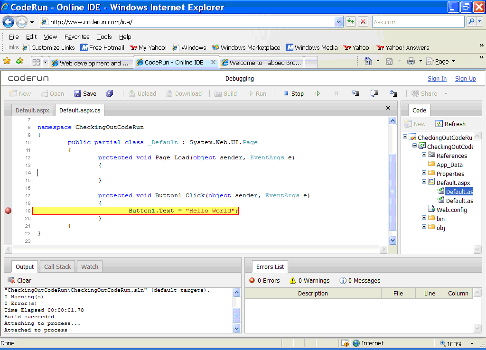Select the Default.aspx.cs editor tab
Image resolution: width=486 pixels, height=350 pixels.
pyautogui.click(x=80, y=111)
